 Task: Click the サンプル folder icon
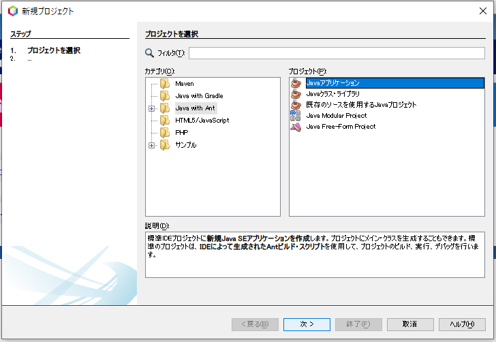coord(165,145)
